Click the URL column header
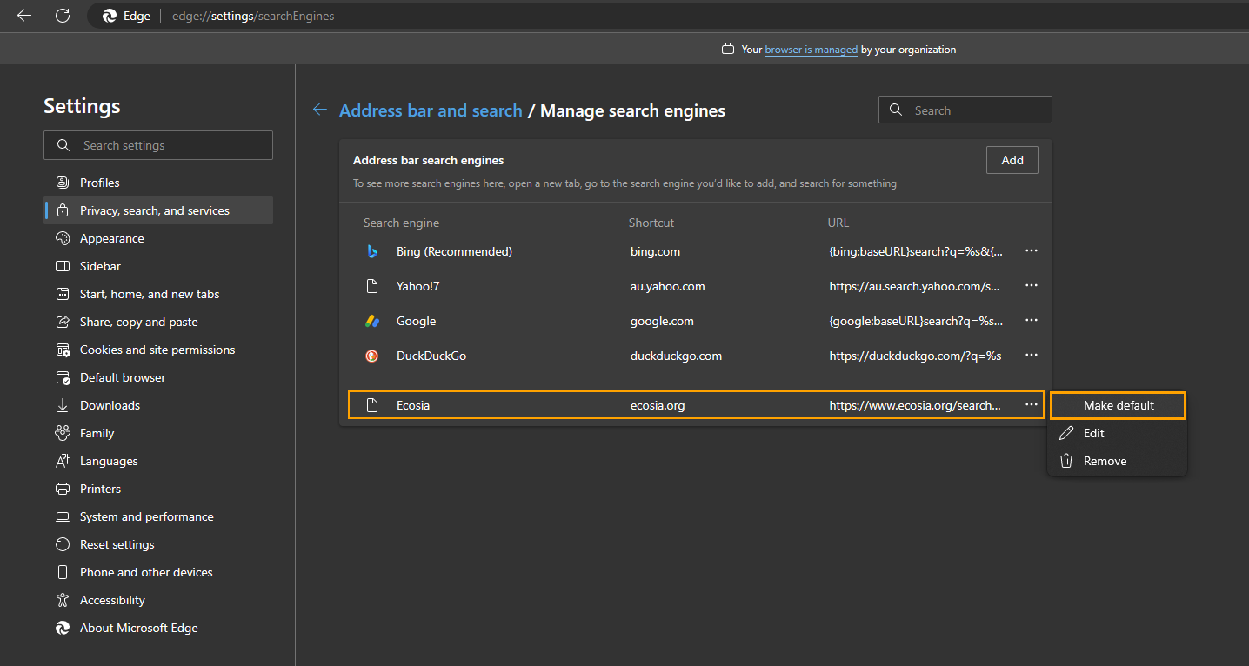The width and height of the screenshot is (1249, 666). pos(838,223)
